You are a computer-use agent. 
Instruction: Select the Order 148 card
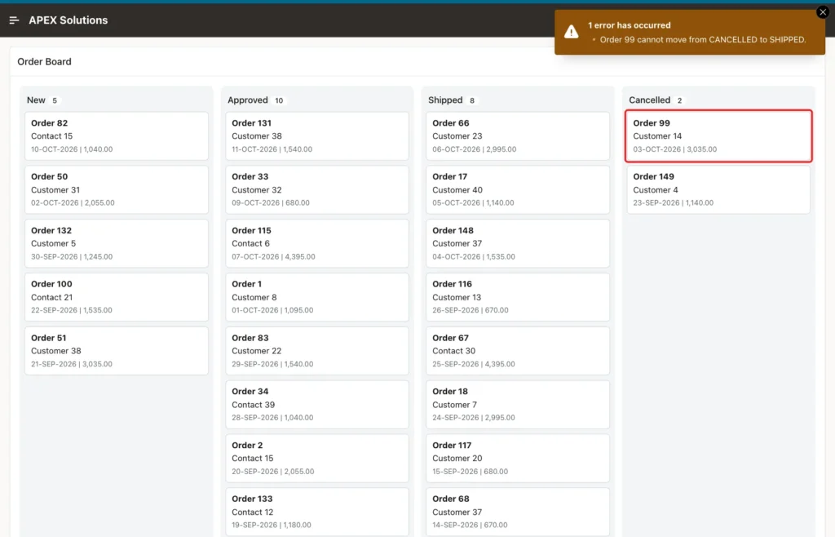(x=518, y=243)
